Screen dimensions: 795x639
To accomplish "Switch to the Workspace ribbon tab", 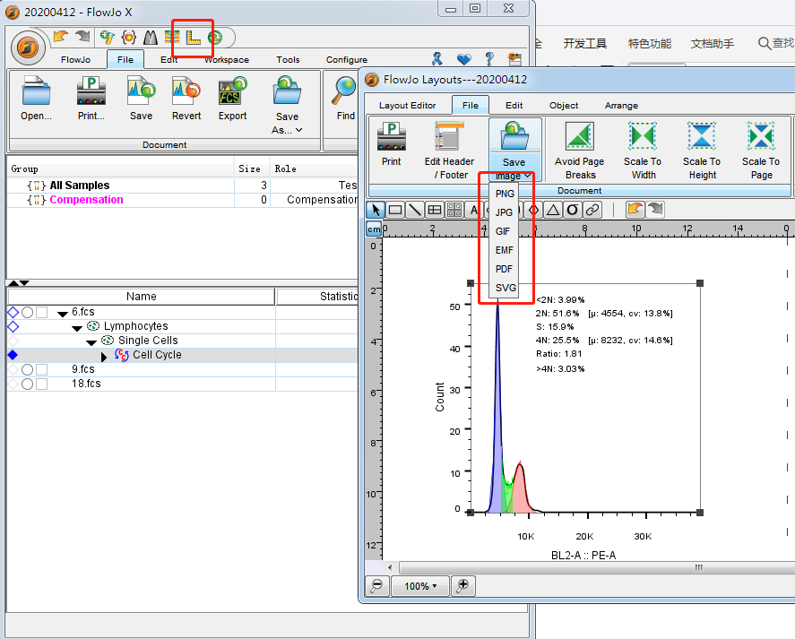I will click(x=227, y=60).
